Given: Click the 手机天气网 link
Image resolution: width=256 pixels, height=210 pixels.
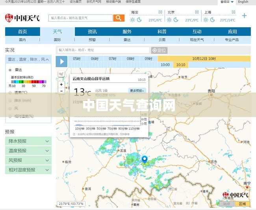Looking at the screenshot, I should pos(94,2).
